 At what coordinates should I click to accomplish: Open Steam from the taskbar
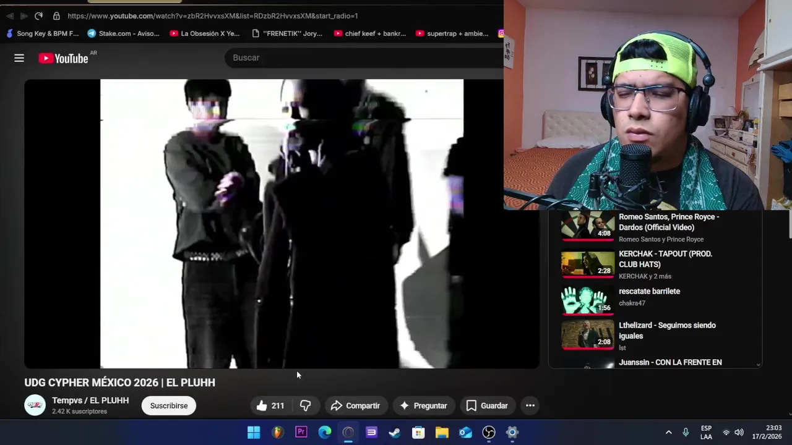tap(395, 432)
